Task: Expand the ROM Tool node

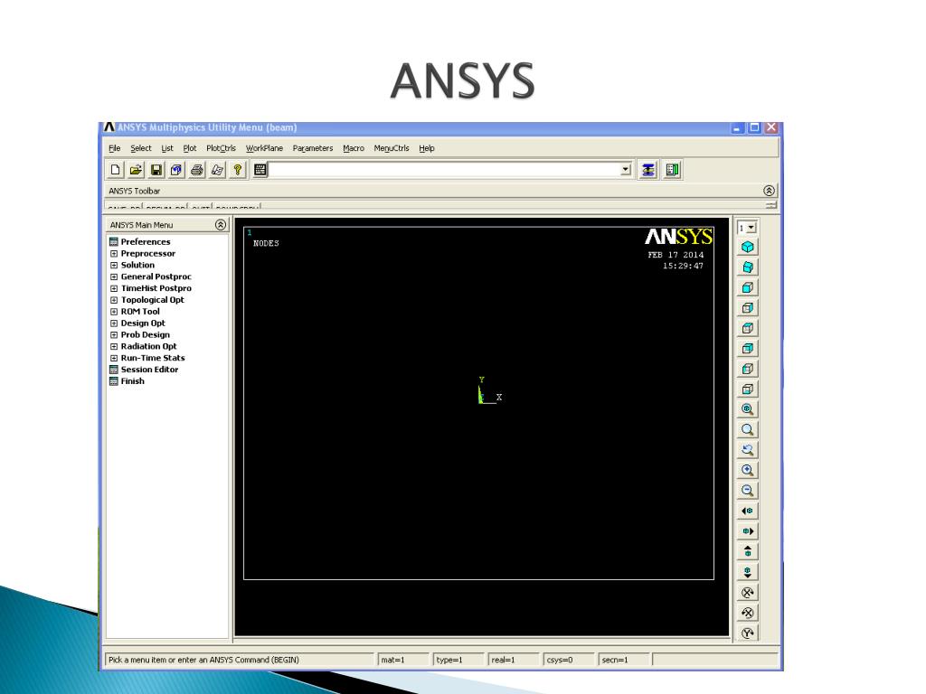Action: click(x=114, y=312)
